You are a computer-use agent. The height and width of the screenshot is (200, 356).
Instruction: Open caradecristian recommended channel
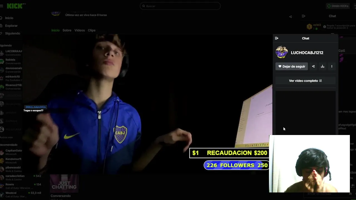pyautogui.click(x=21, y=177)
